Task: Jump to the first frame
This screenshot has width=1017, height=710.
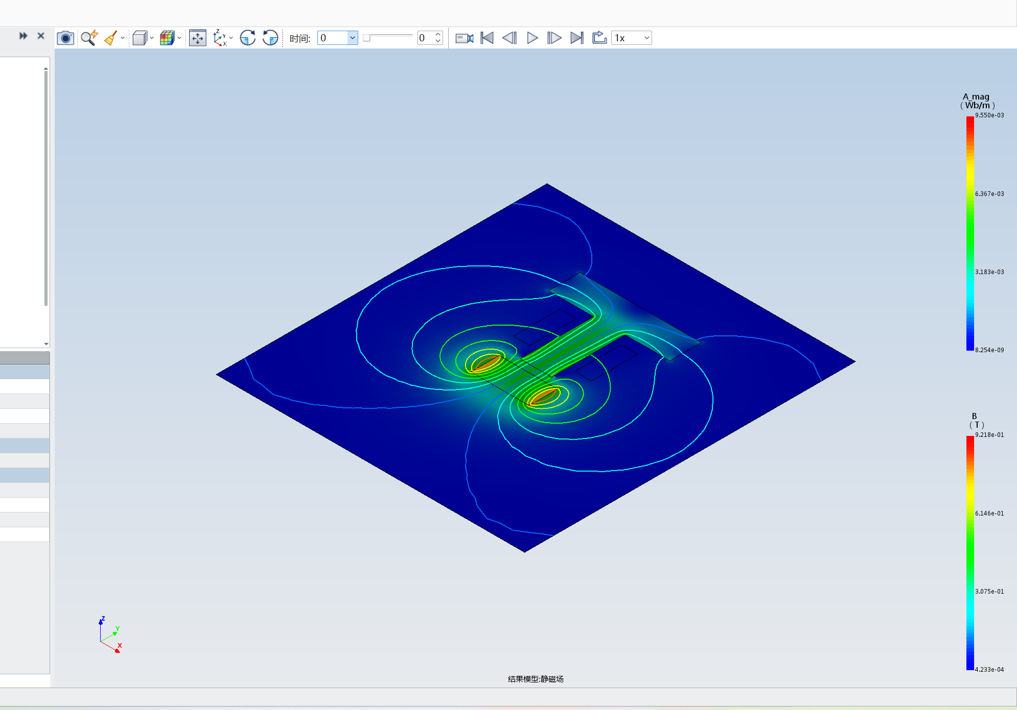Action: 487,38
